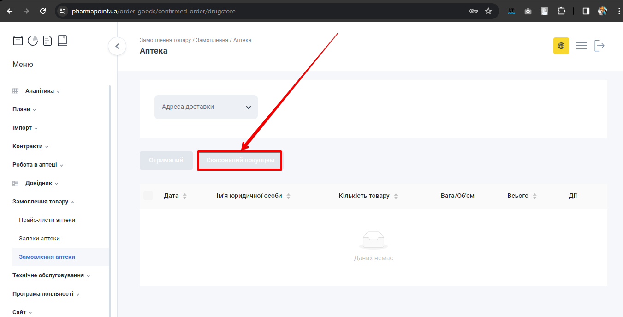
Task: Expand the Контракти menu section
Action: point(30,146)
